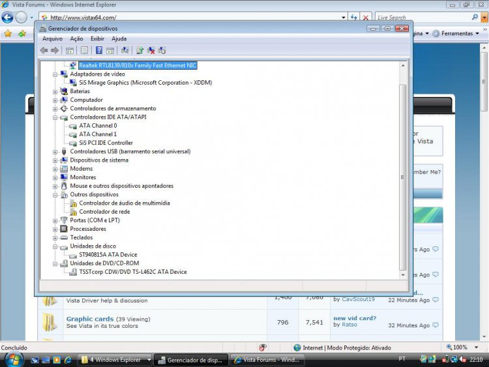This screenshot has height=367, width=489.
Task: Open the IE address bar dropdown arrow
Action: [x=344, y=18]
